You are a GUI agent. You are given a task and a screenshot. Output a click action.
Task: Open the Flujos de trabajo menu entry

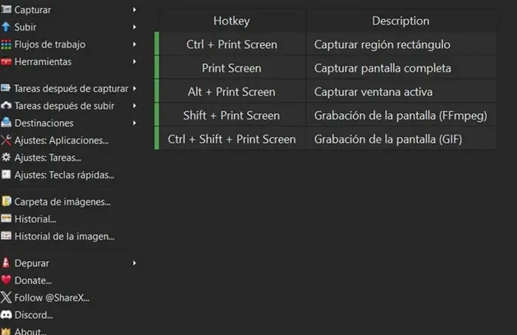(49, 44)
